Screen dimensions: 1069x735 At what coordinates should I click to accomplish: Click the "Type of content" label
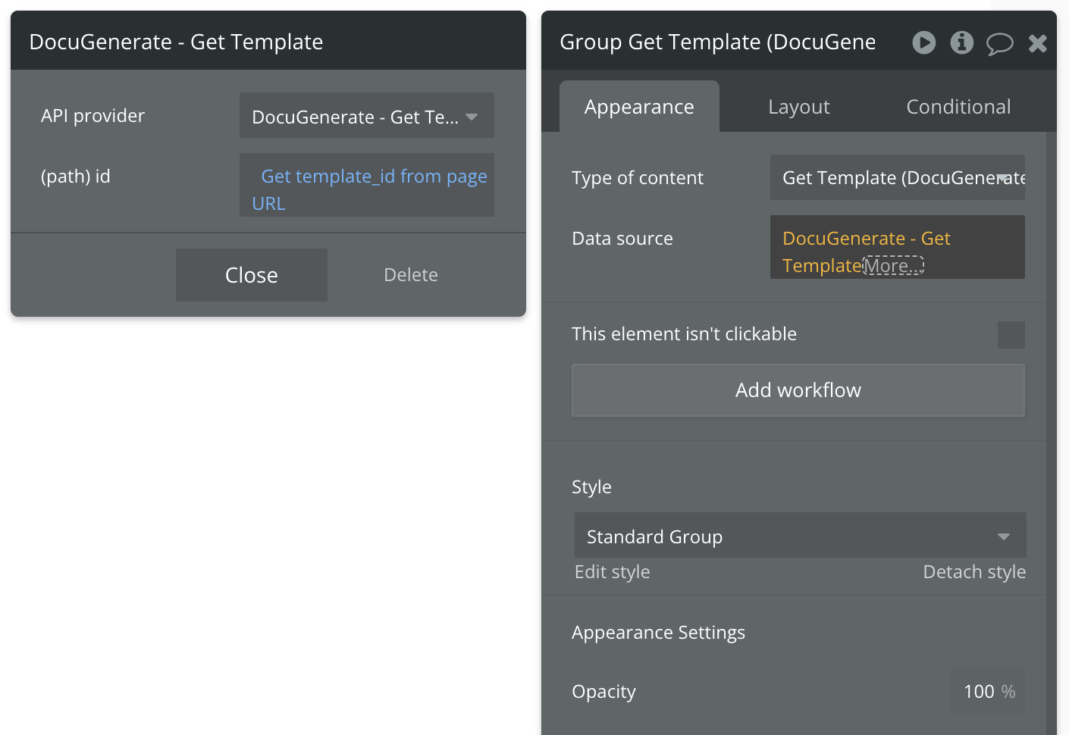pos(638,178)
